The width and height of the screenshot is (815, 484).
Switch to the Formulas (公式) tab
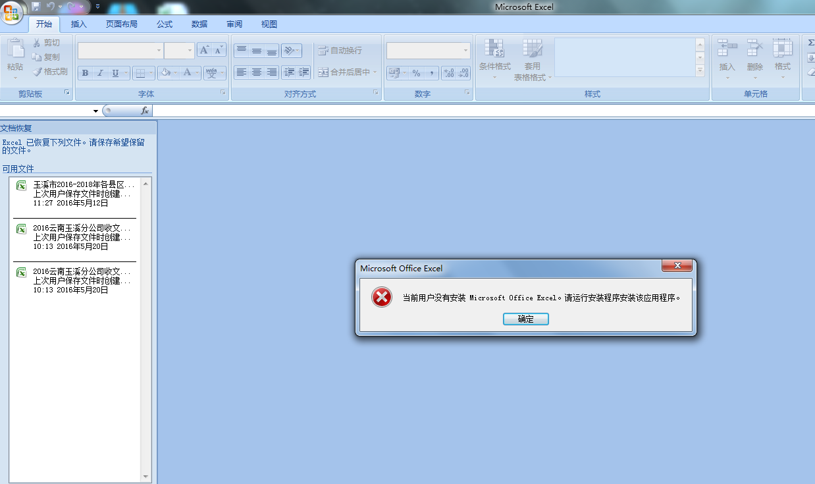pos(165,24)
